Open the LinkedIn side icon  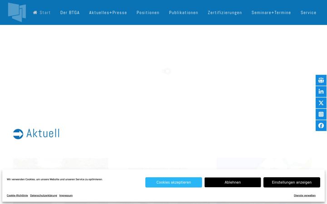321,92
